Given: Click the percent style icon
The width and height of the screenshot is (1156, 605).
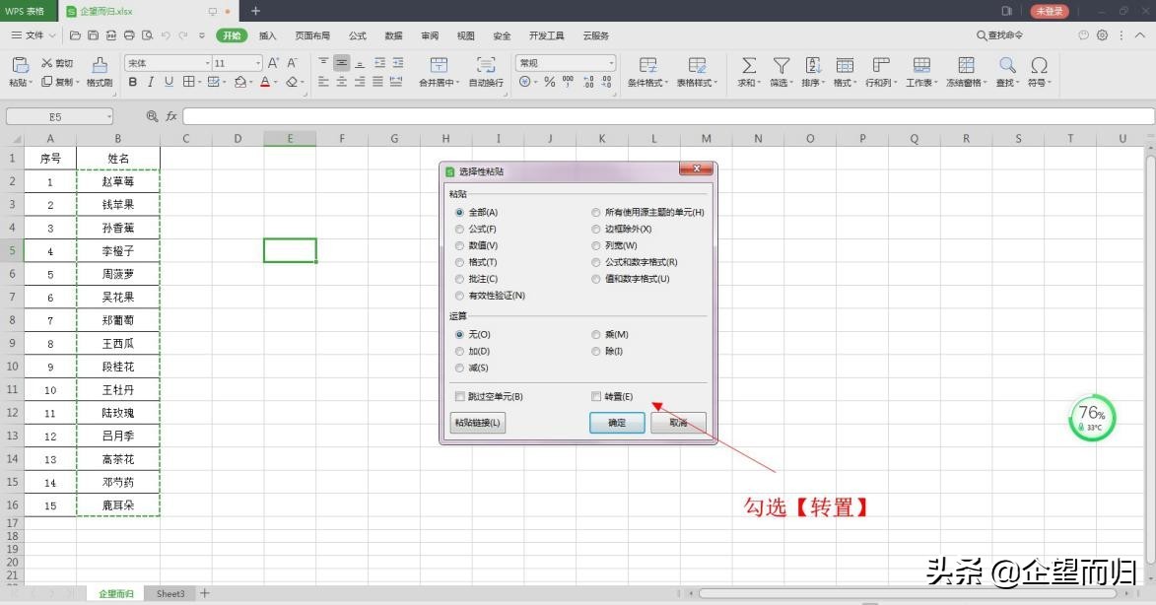Looking at the screenshot, I should point(549,82).
